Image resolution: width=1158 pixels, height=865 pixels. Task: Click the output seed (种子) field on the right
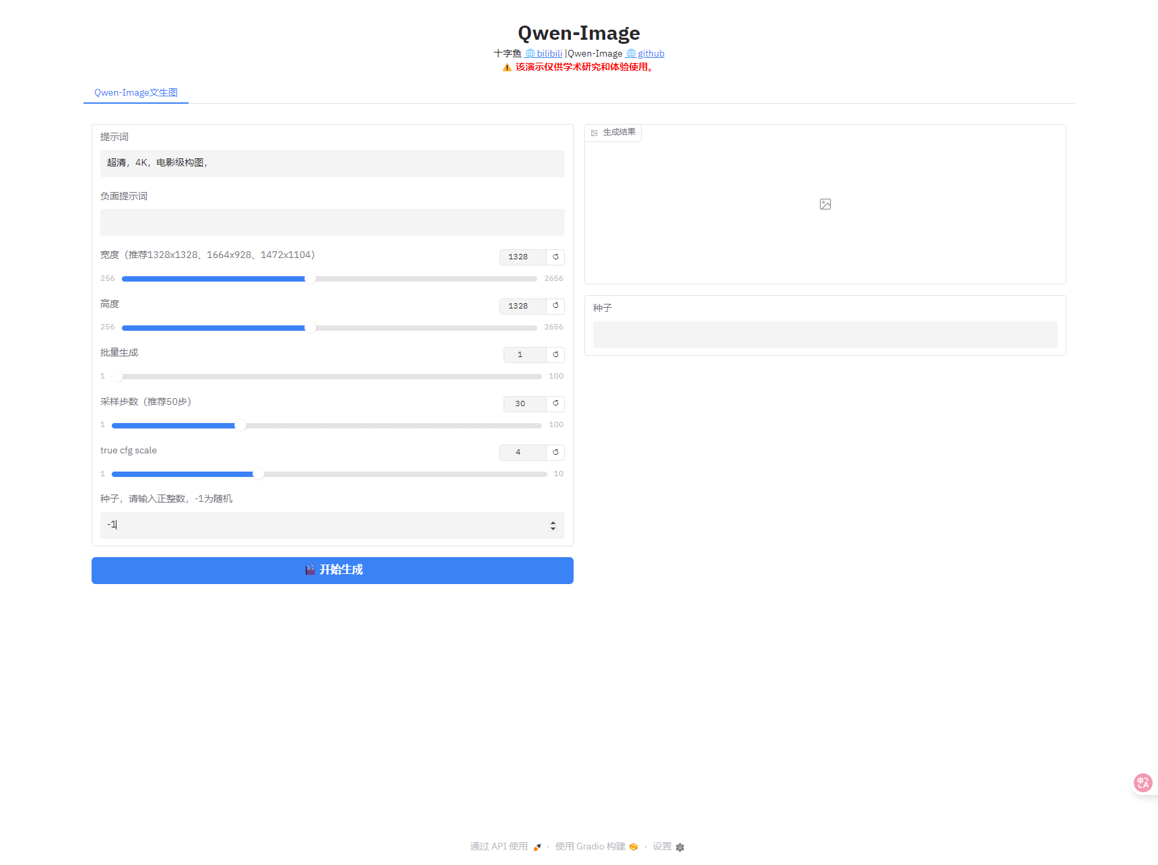[x=825, y=335]
